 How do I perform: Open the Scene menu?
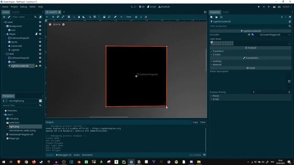tap(5, 7)
